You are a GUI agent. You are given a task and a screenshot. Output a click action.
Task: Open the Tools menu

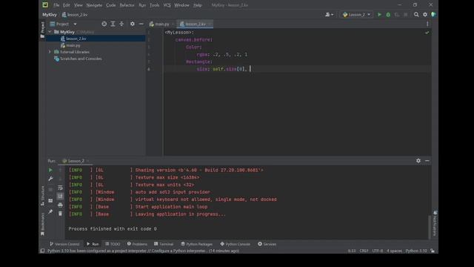154,5
